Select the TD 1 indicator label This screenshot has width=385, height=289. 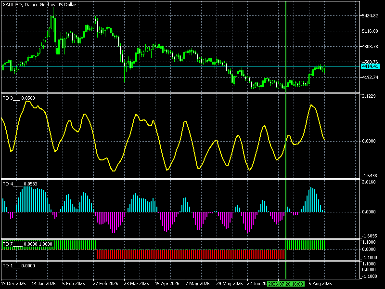tap(19, 266)
